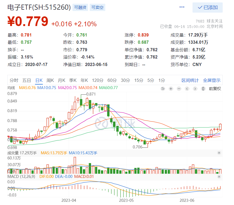Click the 2023-06 date axis label
The height and width of the screenshot is (205, 234).
[187, 200]
